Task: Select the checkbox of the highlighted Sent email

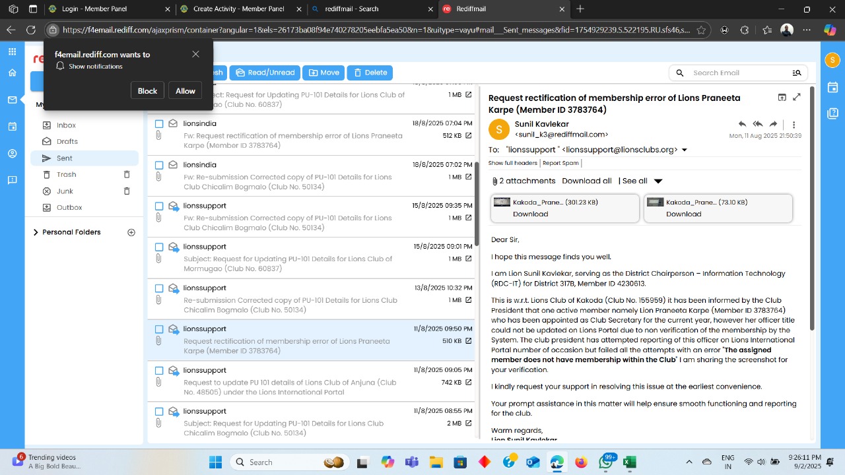Action: pyautogui.click(x=159, y=329)
